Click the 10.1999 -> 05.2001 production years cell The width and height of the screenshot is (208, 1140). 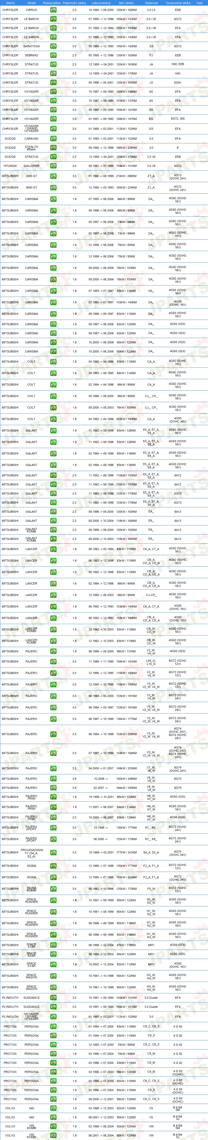click(101, 852)
